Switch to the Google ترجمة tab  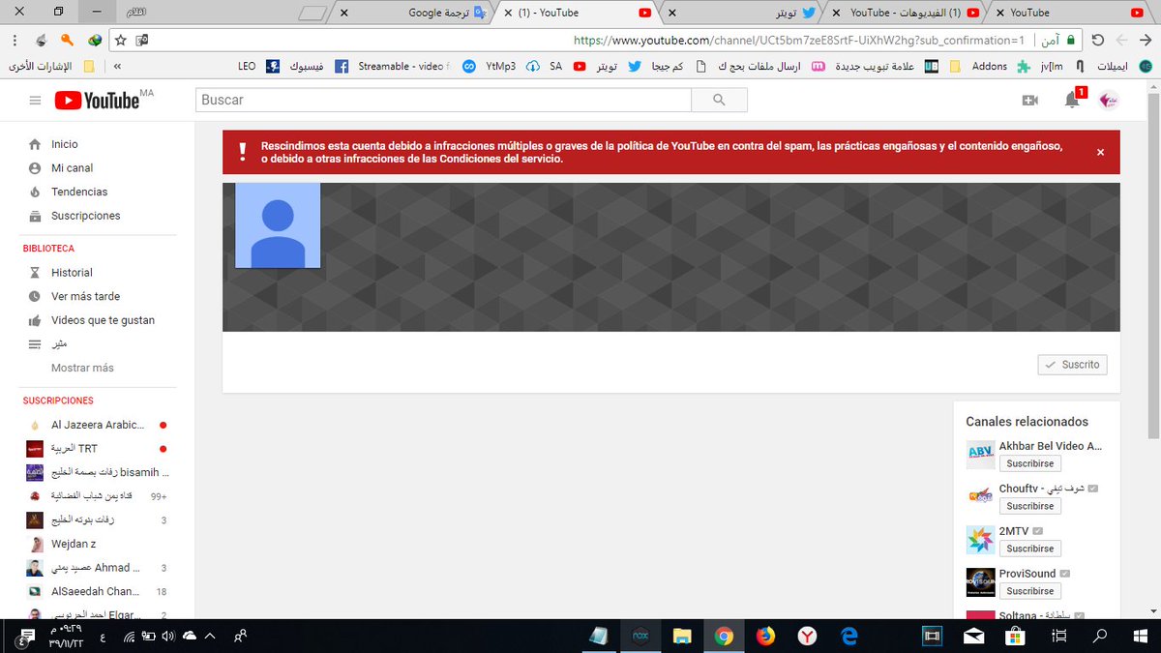click(x=416, y=14)
